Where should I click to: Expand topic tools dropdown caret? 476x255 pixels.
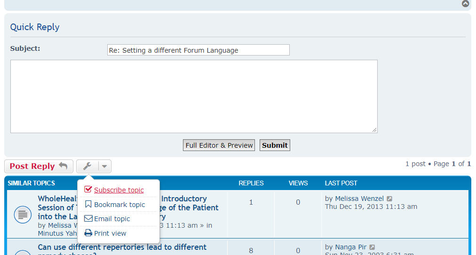tap(104, 167)
